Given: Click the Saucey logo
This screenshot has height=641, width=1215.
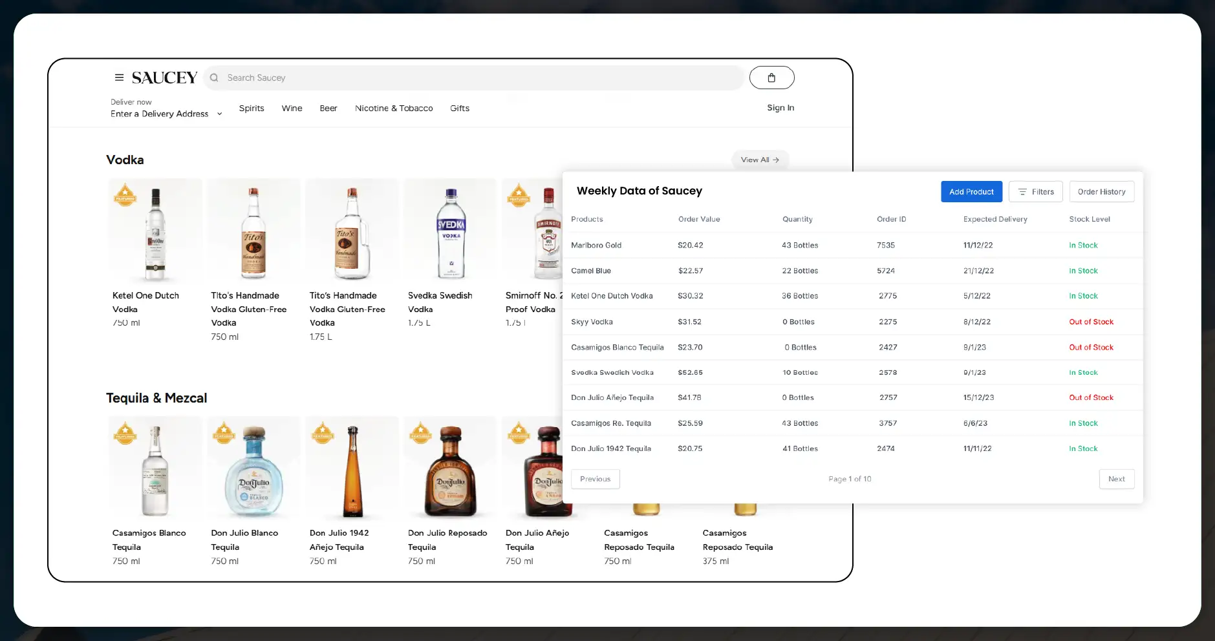Looking at the screenshot, I should [164, 78].
